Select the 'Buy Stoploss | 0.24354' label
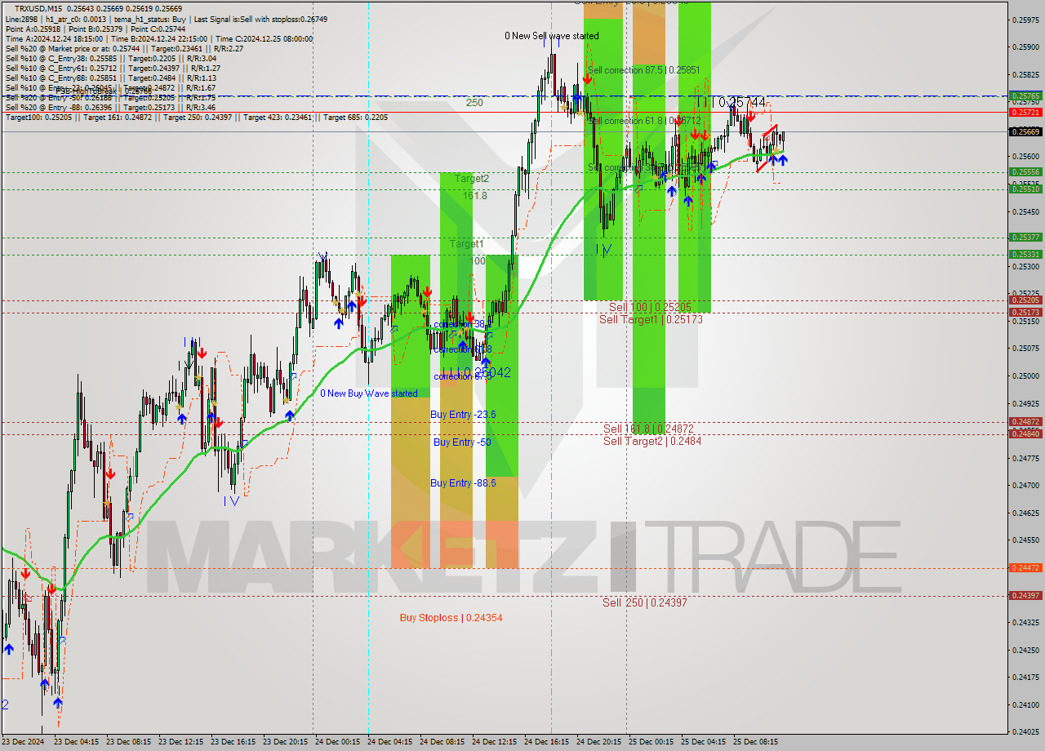 click(451, 618)
